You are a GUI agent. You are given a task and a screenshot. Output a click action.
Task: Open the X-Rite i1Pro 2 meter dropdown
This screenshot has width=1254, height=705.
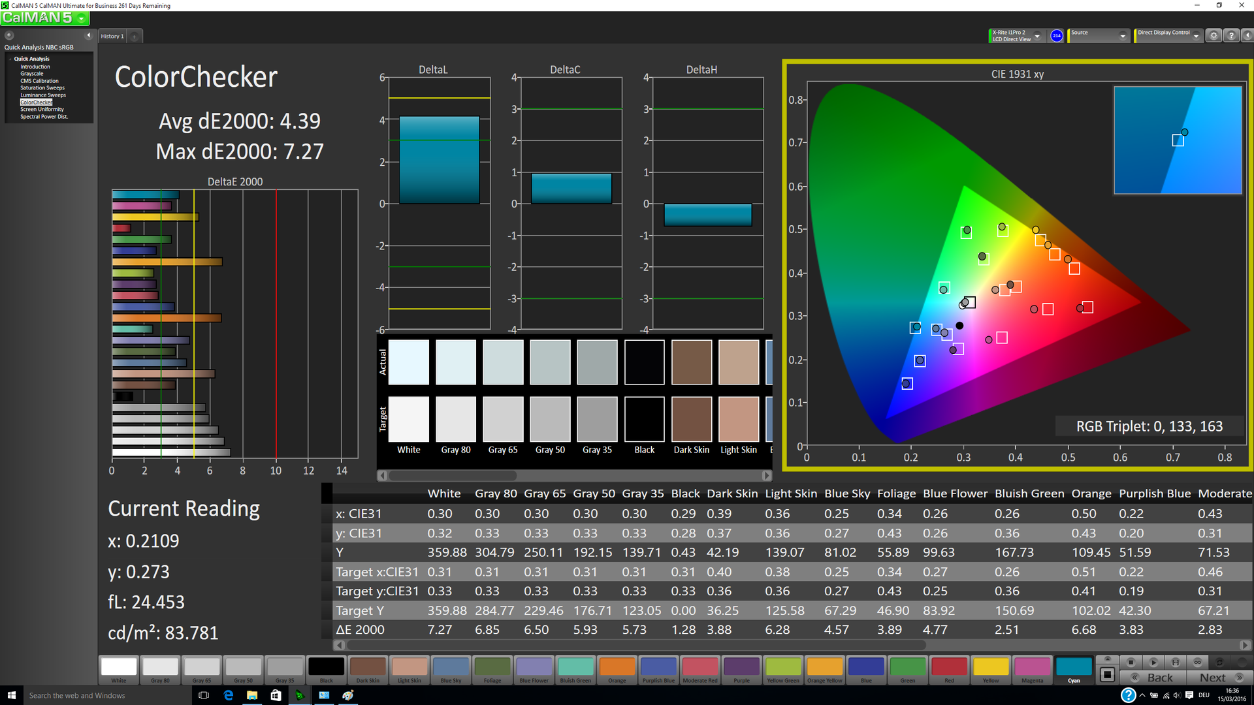1037,36
